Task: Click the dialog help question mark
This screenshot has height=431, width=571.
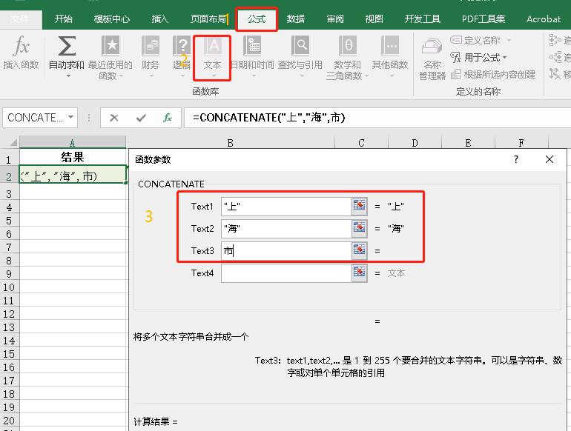Action: (516, 159)
